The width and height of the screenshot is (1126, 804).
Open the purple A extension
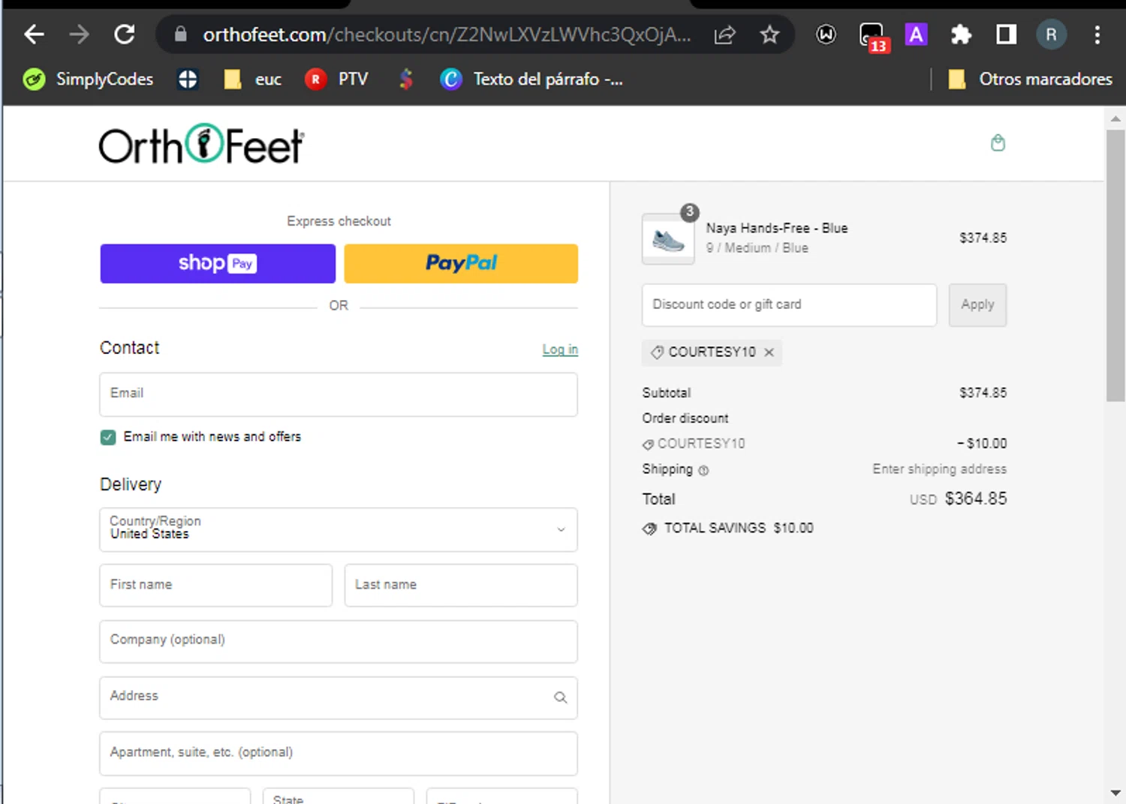coord(916,34)
